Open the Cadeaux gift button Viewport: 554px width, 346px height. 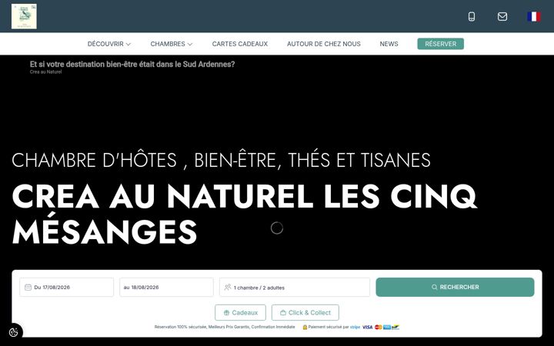tap(240, 312)
